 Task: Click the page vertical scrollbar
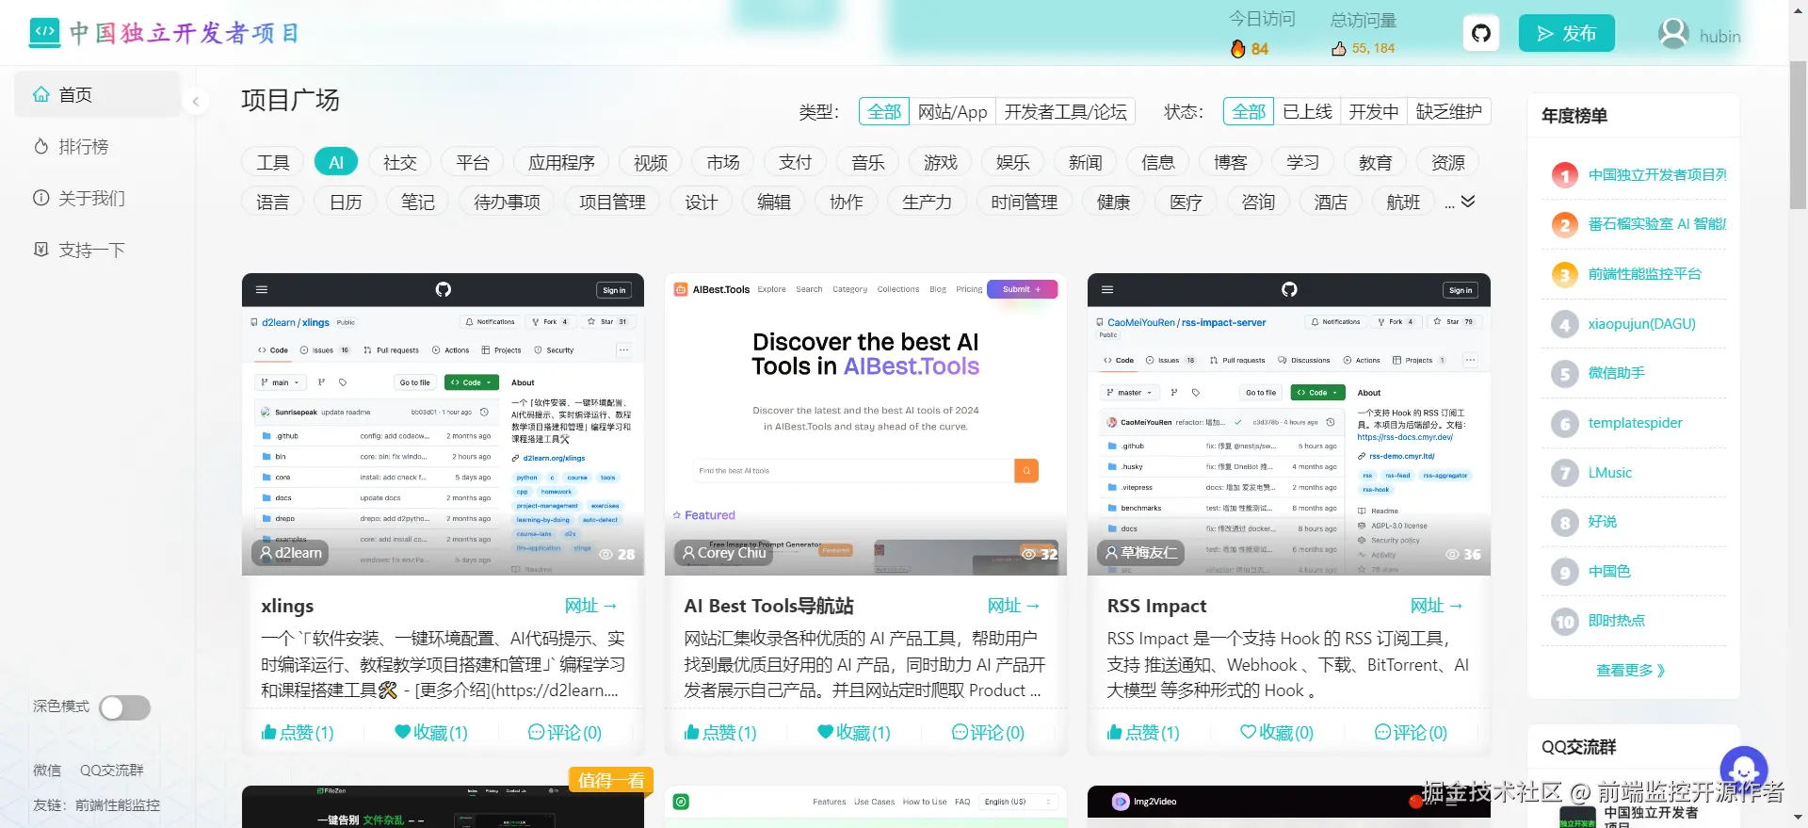(1798, 136)
